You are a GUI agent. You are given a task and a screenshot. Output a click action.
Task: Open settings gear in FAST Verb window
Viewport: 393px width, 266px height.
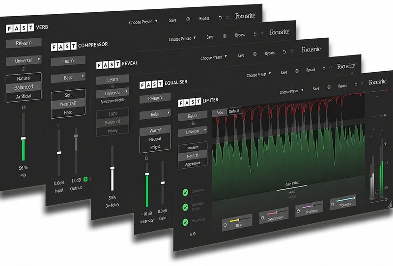coord(188,19)
